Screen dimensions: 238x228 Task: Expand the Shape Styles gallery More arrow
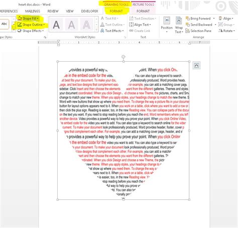tap(14, 30)
